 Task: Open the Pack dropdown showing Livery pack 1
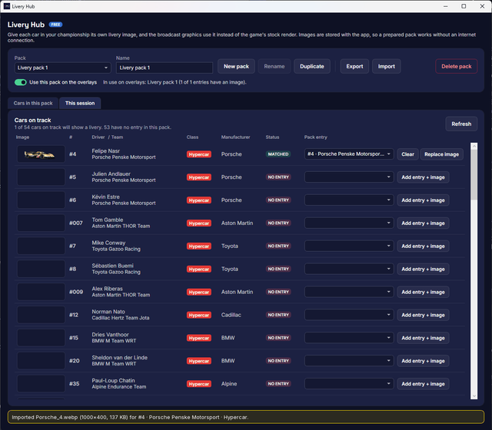click(62, 68)
